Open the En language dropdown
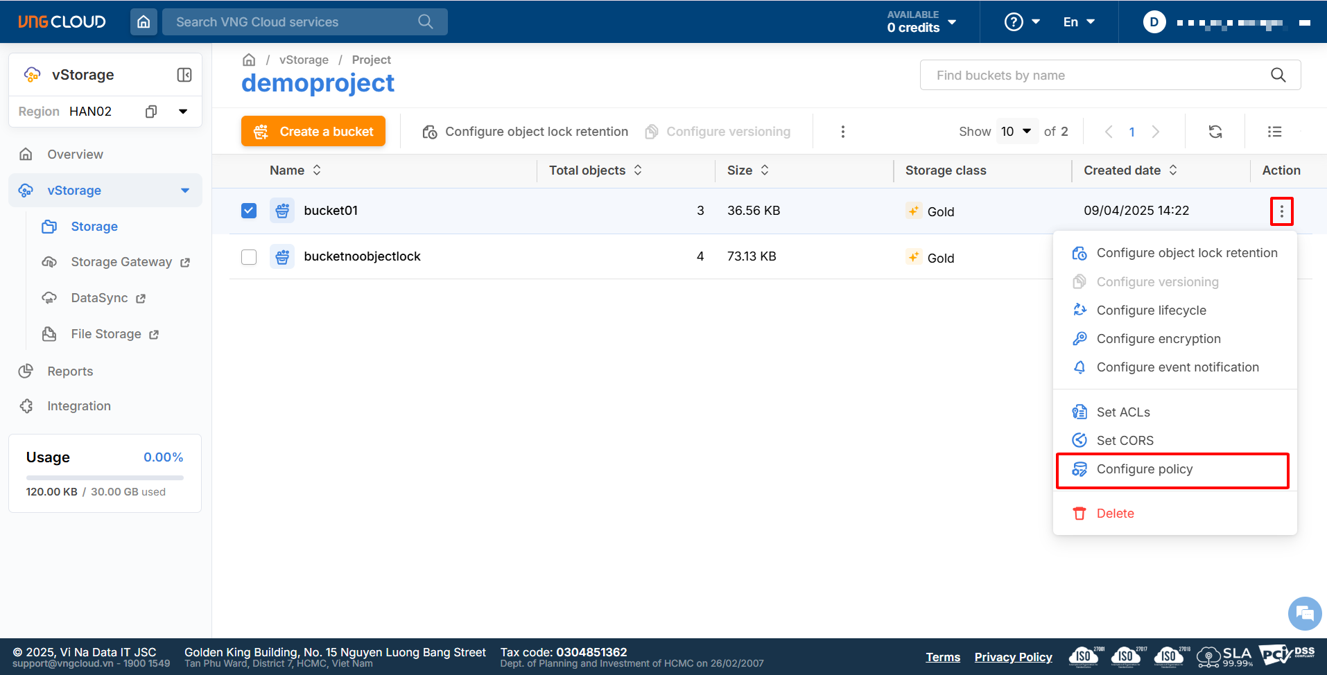This screenshot has width=1327, height=675. pos(1079,22)
